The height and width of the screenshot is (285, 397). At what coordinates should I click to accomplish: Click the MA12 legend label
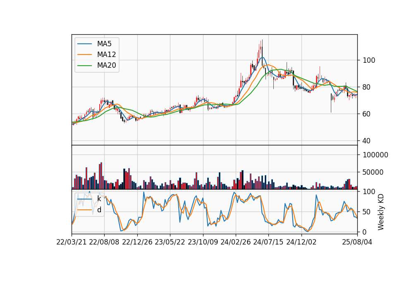tap(106, 55)
